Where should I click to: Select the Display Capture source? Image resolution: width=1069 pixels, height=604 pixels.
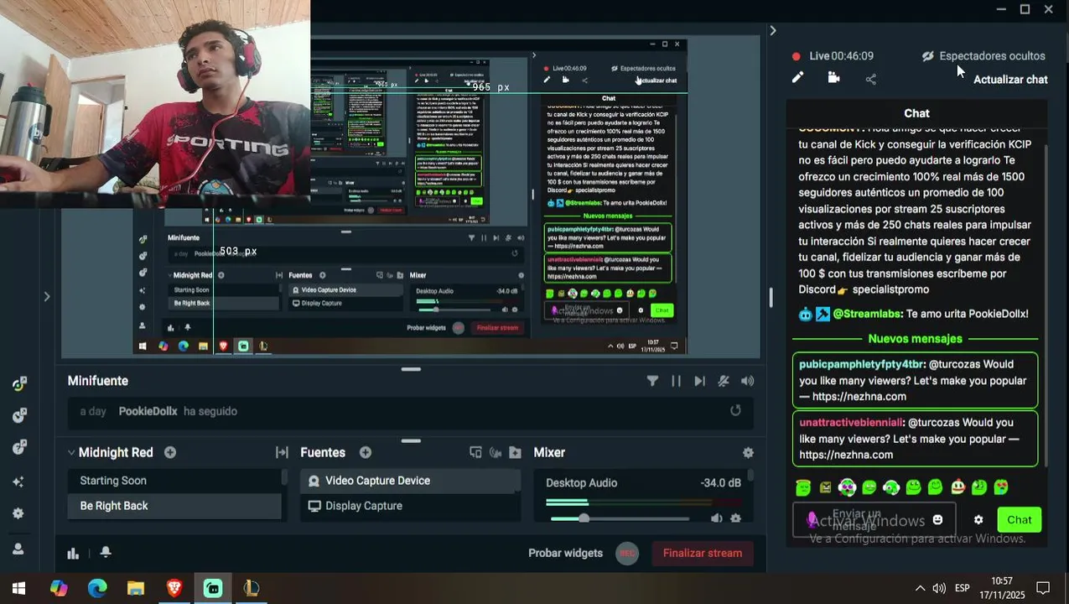tap(410, 506)
